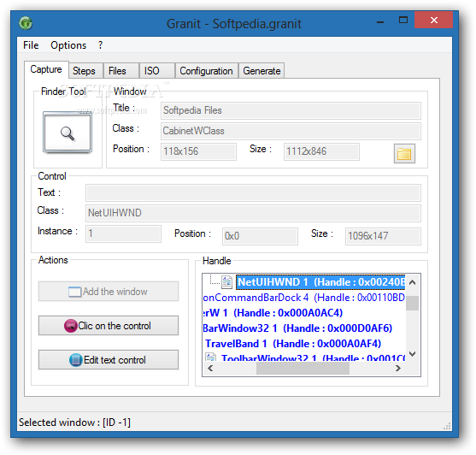Image resolution: width=476 pixels, height=455 pixels.
Task: Click the Clic on the control button
Action: 109,326
